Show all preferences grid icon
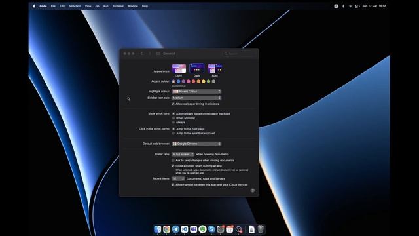Viewport: 419px width, 236px height. [158, 54]
